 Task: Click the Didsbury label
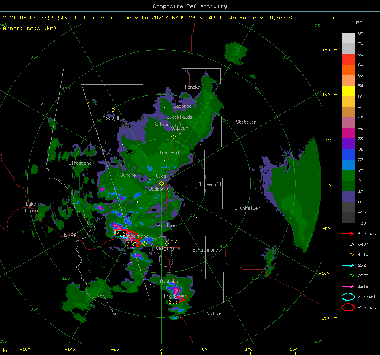(x=159, y=189)
